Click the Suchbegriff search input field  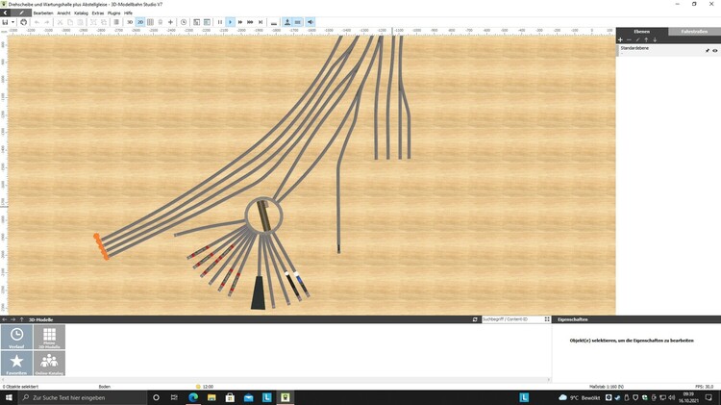click(511, 319)
